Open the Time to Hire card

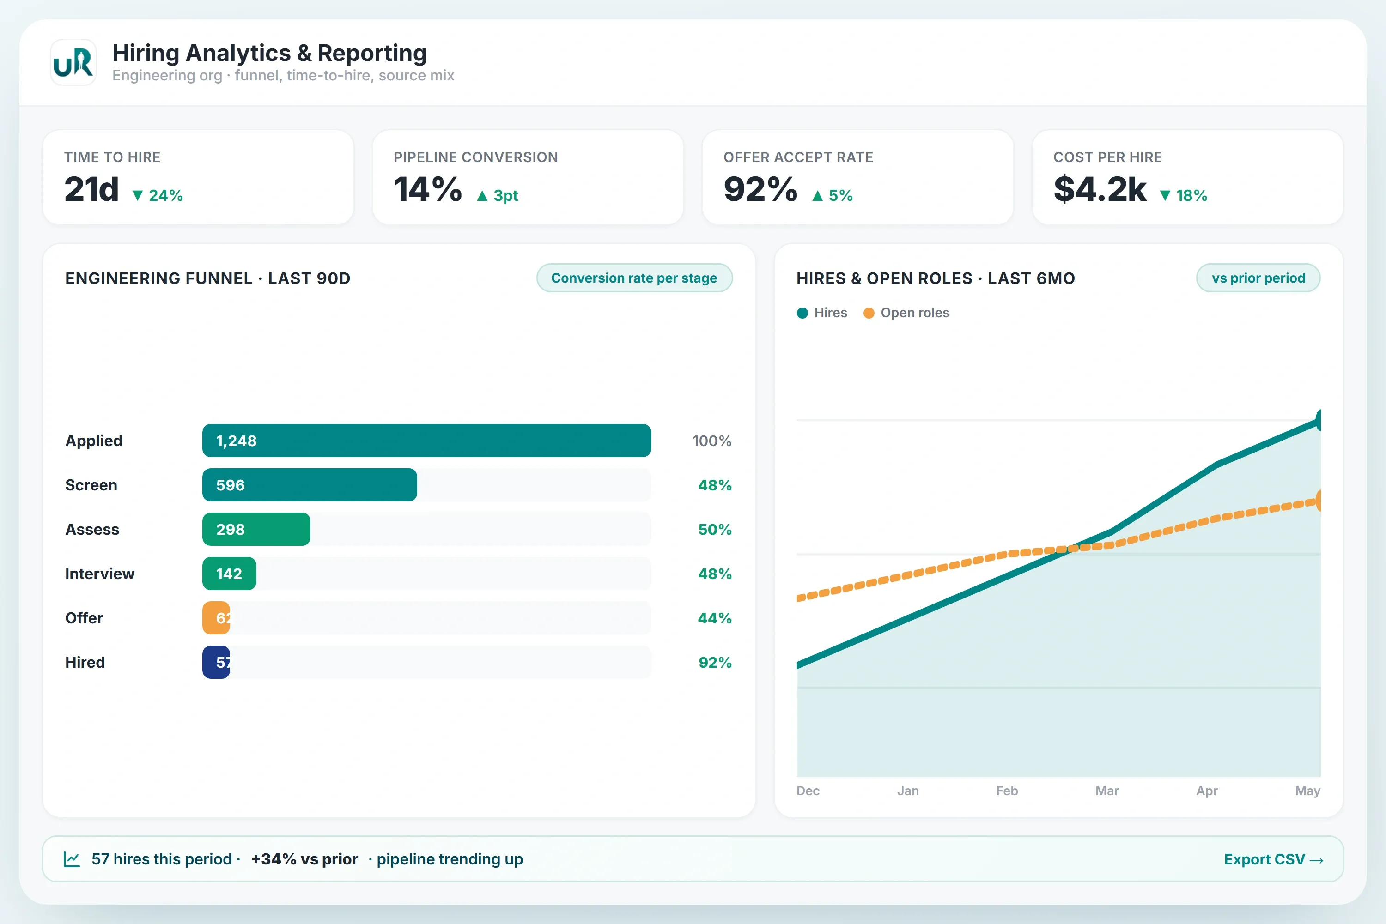[x=198, y=177]
